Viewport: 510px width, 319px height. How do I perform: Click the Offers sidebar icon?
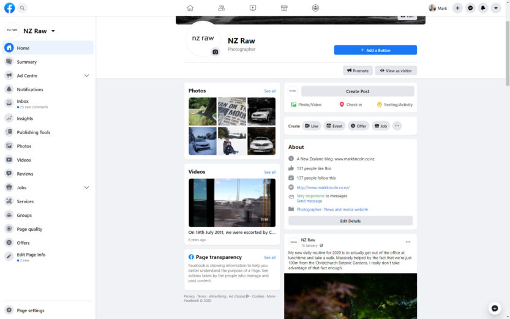(9, 242)
